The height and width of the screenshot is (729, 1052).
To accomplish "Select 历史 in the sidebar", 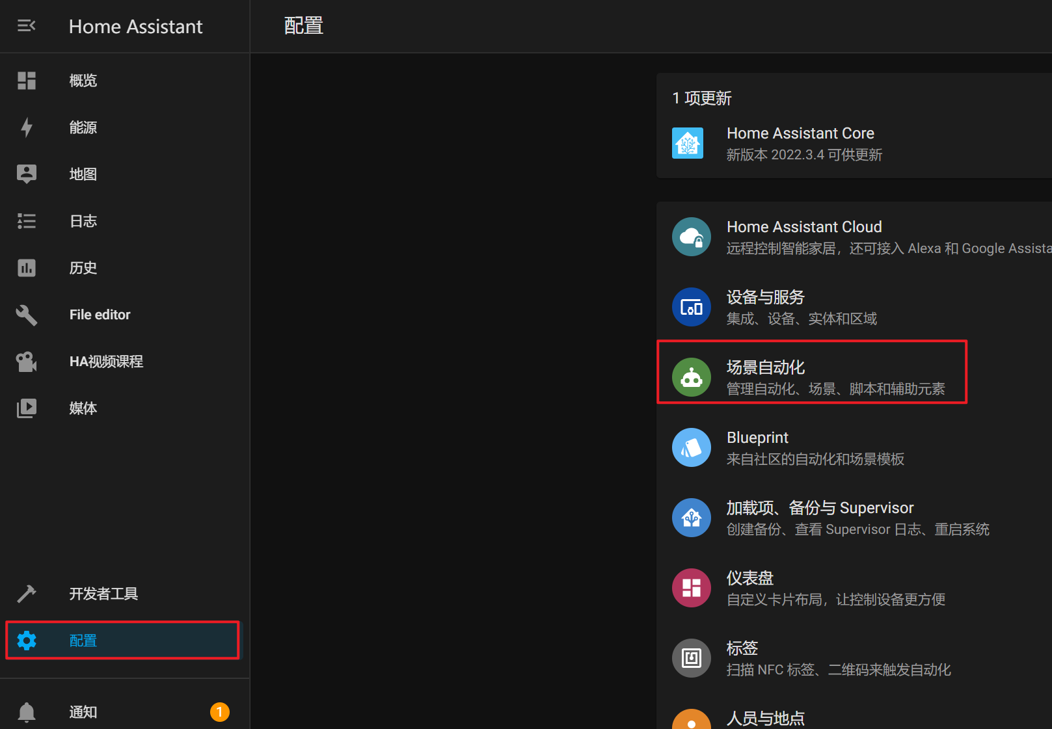I will tap(125, 268).
